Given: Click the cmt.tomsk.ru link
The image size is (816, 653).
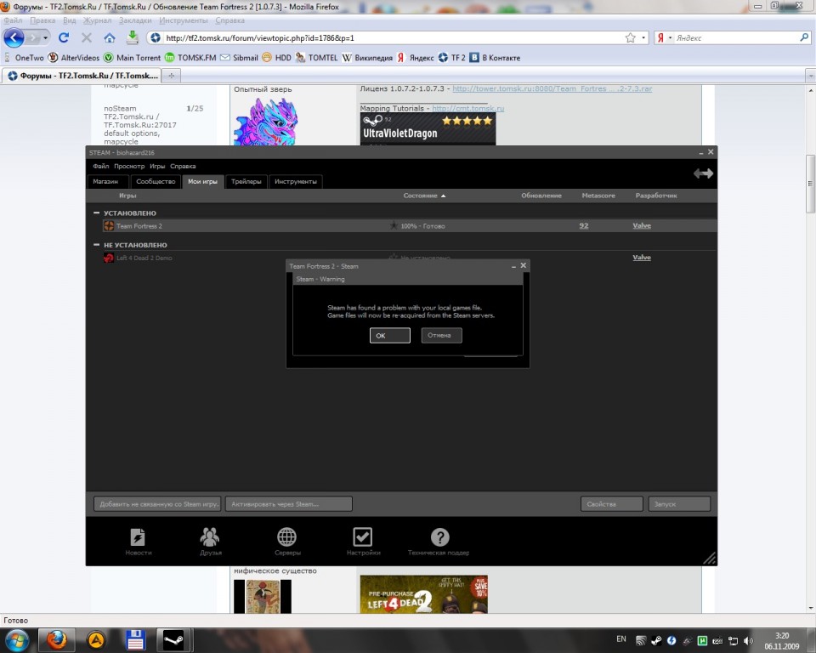Looking at the screenshot, I should point(467,108).
